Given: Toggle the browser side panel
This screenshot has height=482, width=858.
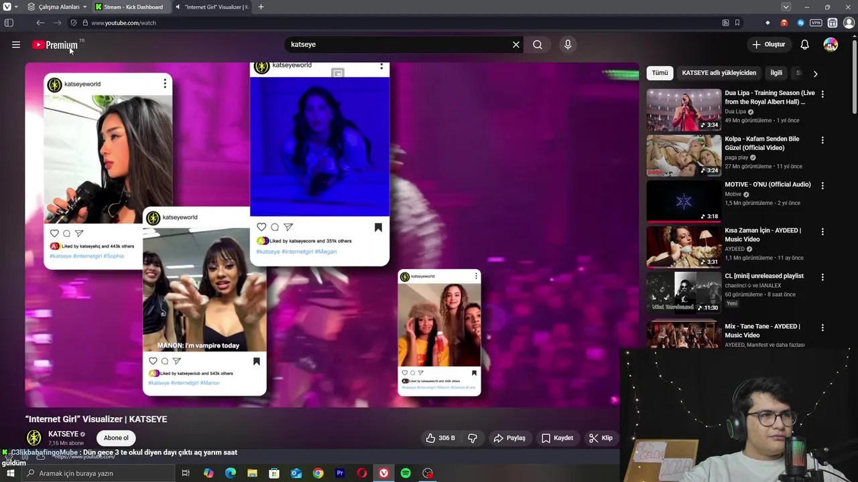Looking at the screenshot, I should tap(9, 23).
